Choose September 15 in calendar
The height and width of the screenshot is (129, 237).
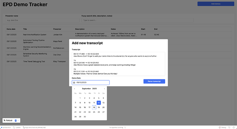point(80,107)
